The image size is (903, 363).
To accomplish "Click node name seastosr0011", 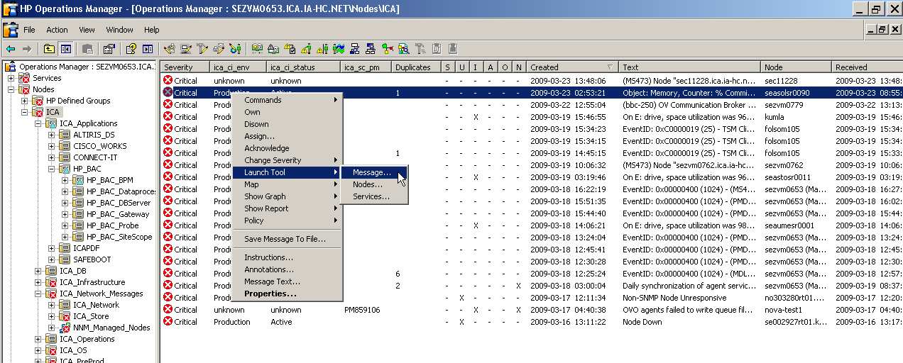I will 787,177.
